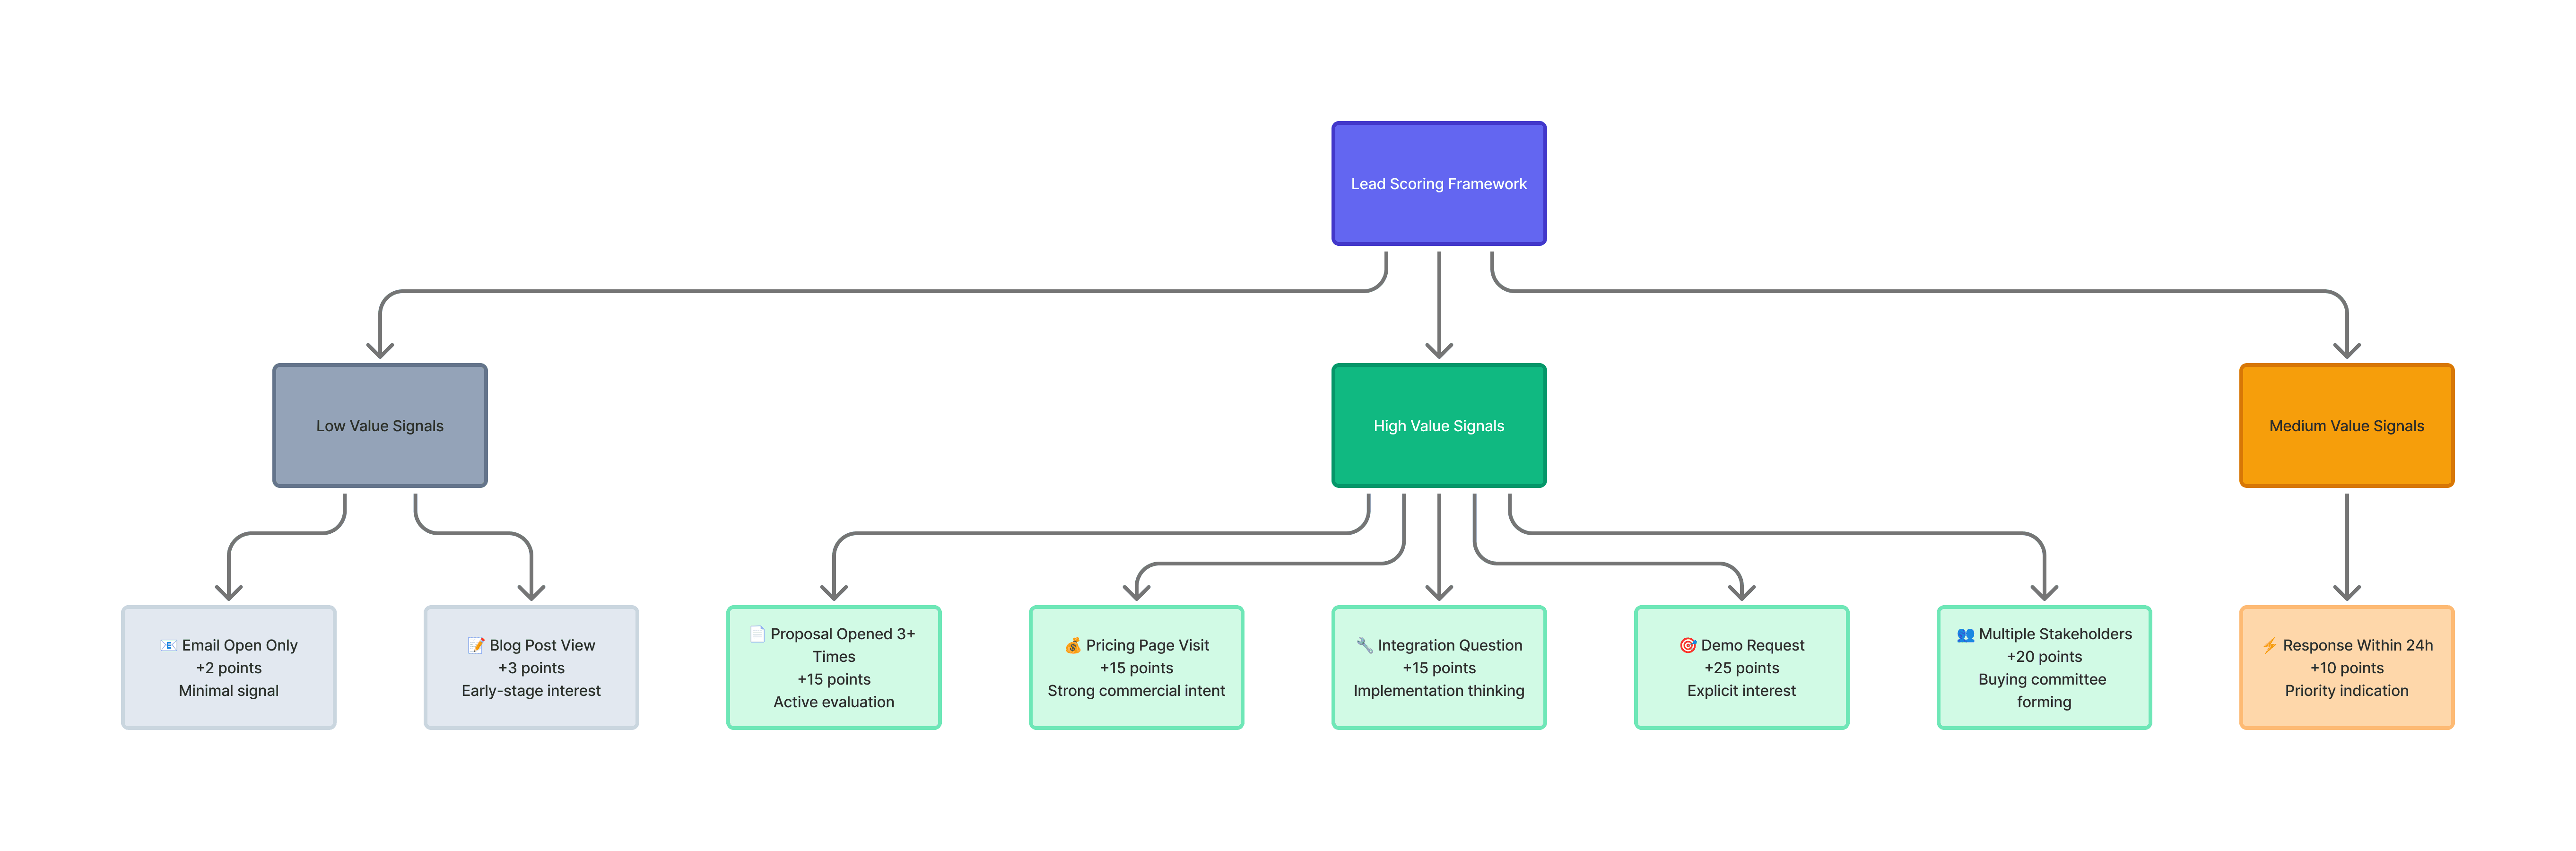Viewport: 2576px width, 851px height.
Task: Click the people icon on Multiple Stakeholders
Action: 1965,634
